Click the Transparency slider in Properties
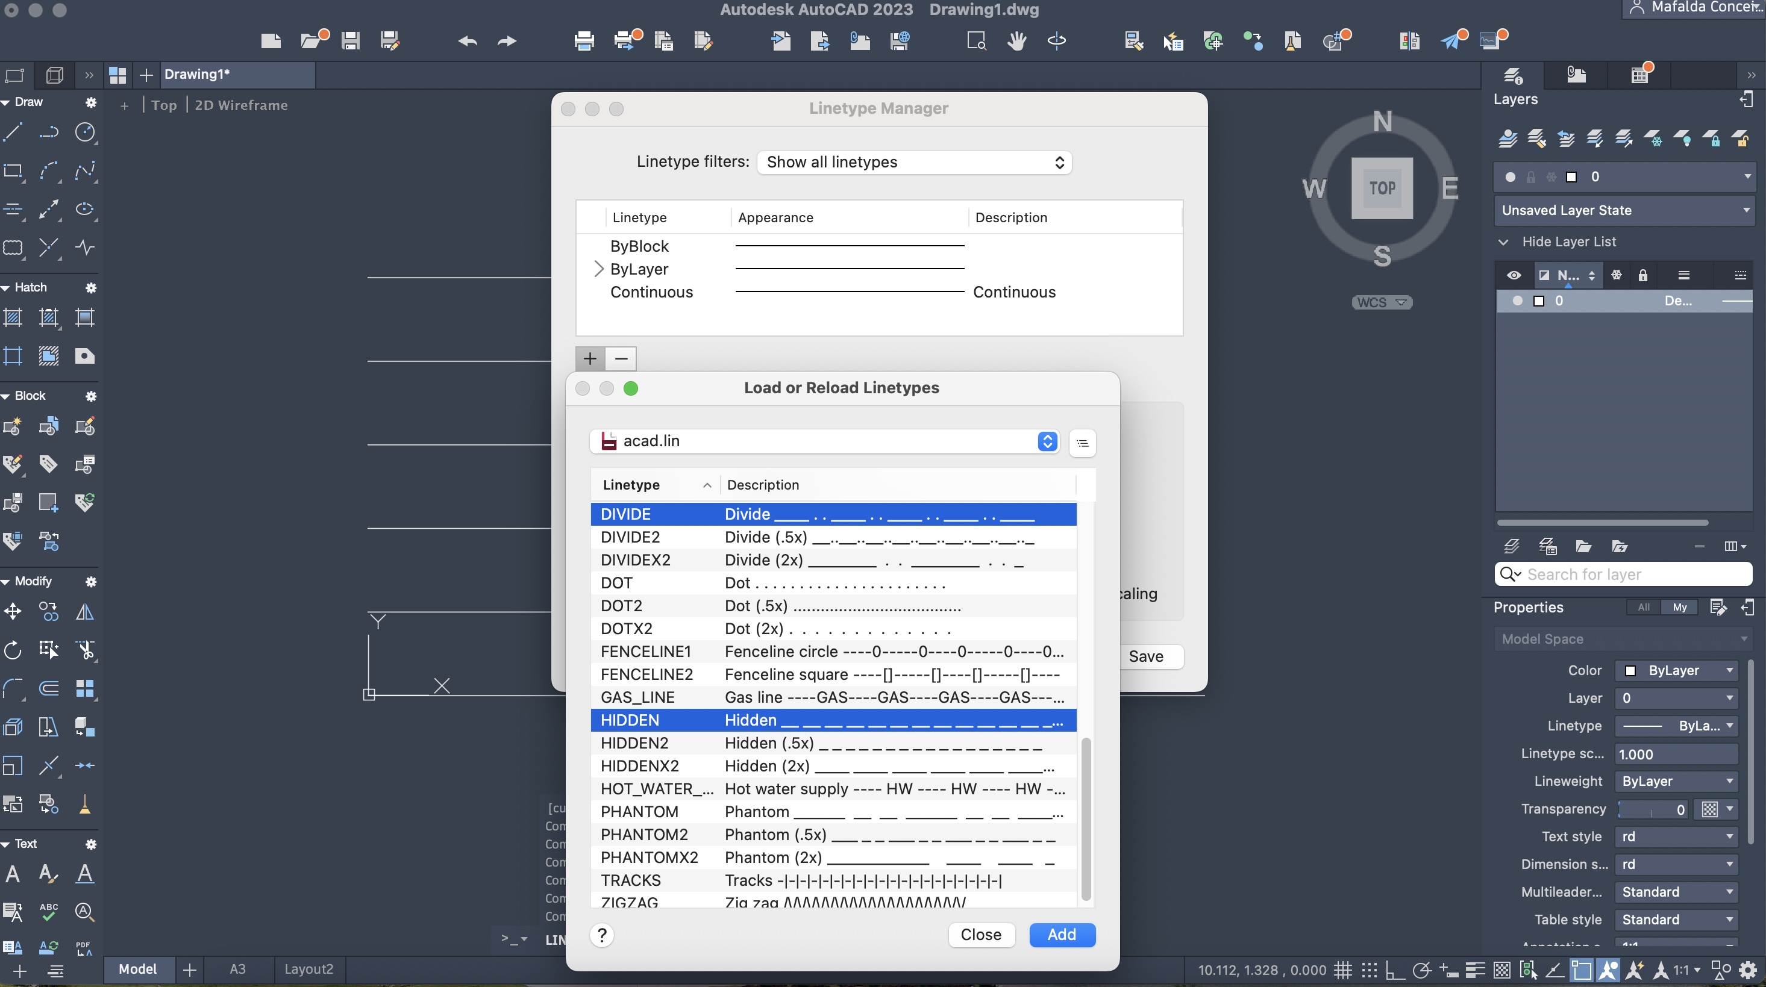This screenshot has height=987, width=1766. click(1651, 809)
